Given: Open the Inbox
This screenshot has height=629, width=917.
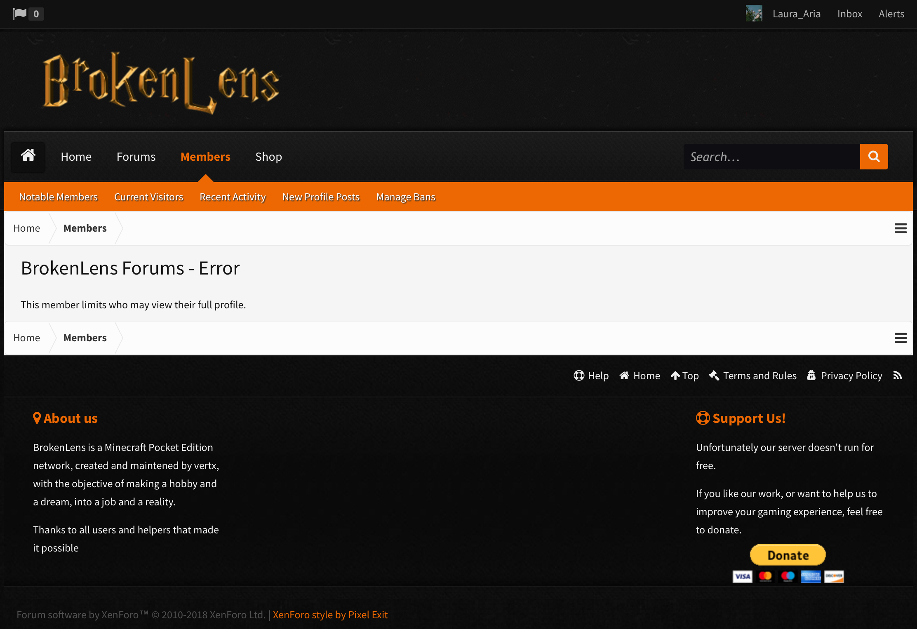Looking at the screenshot, I should tap(849, 14).
